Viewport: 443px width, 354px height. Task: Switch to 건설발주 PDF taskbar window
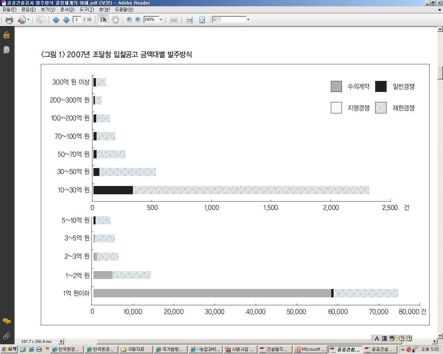(x=275, y=350)
